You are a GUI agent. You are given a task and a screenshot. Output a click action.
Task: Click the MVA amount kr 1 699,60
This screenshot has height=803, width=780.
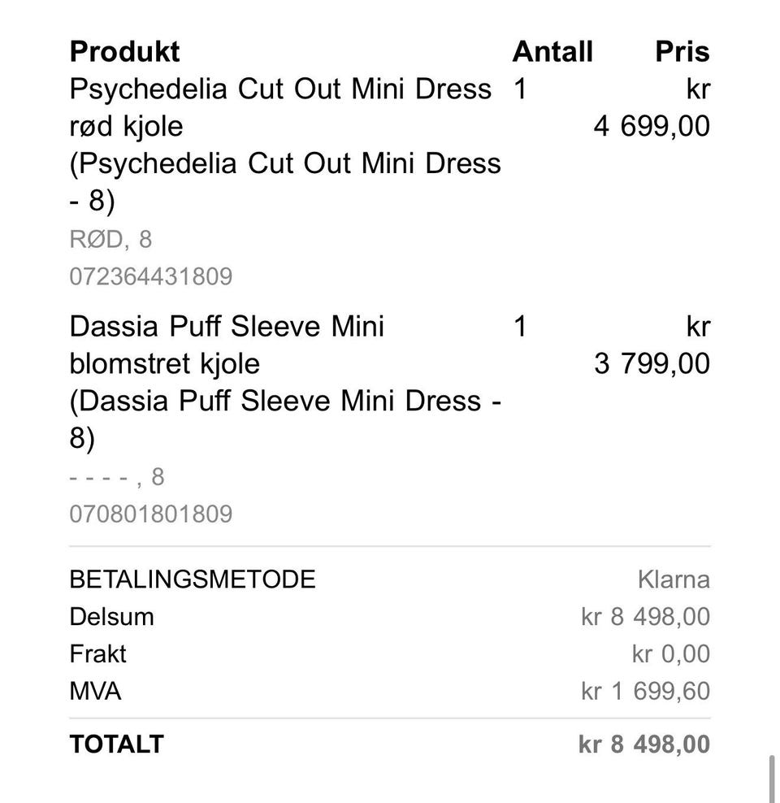[x=645, y=692]
